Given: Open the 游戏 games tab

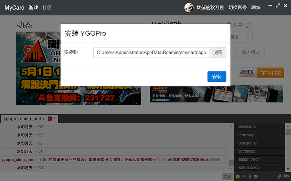Looking at the screenshot, I should pyautogui.click(x=33, y=8).
